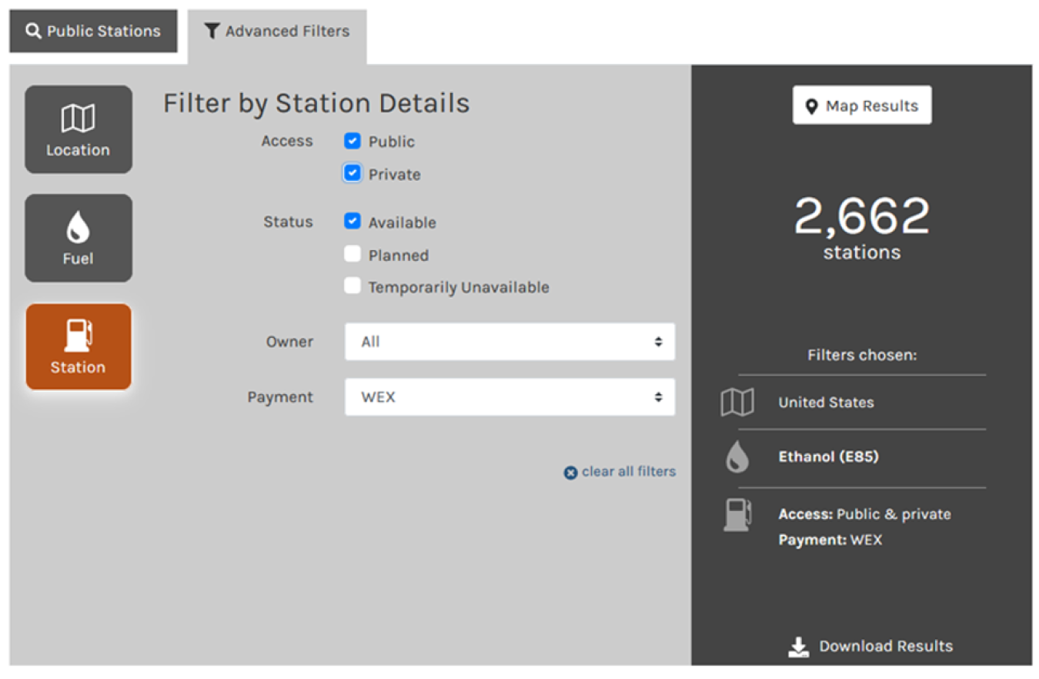Uncheck the Available status checkbox
The height and width of the screenshot is (679, 1039).
[352, 222]
